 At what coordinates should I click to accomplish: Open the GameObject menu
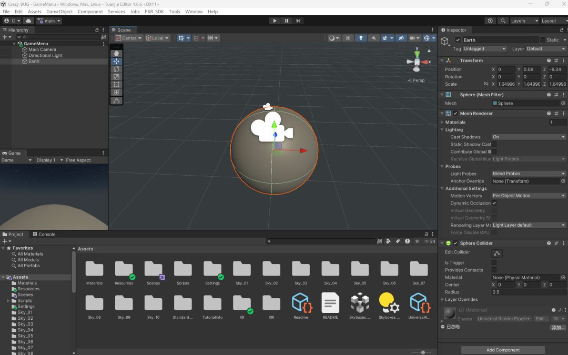pyautogui.click(x=59, y=12)
